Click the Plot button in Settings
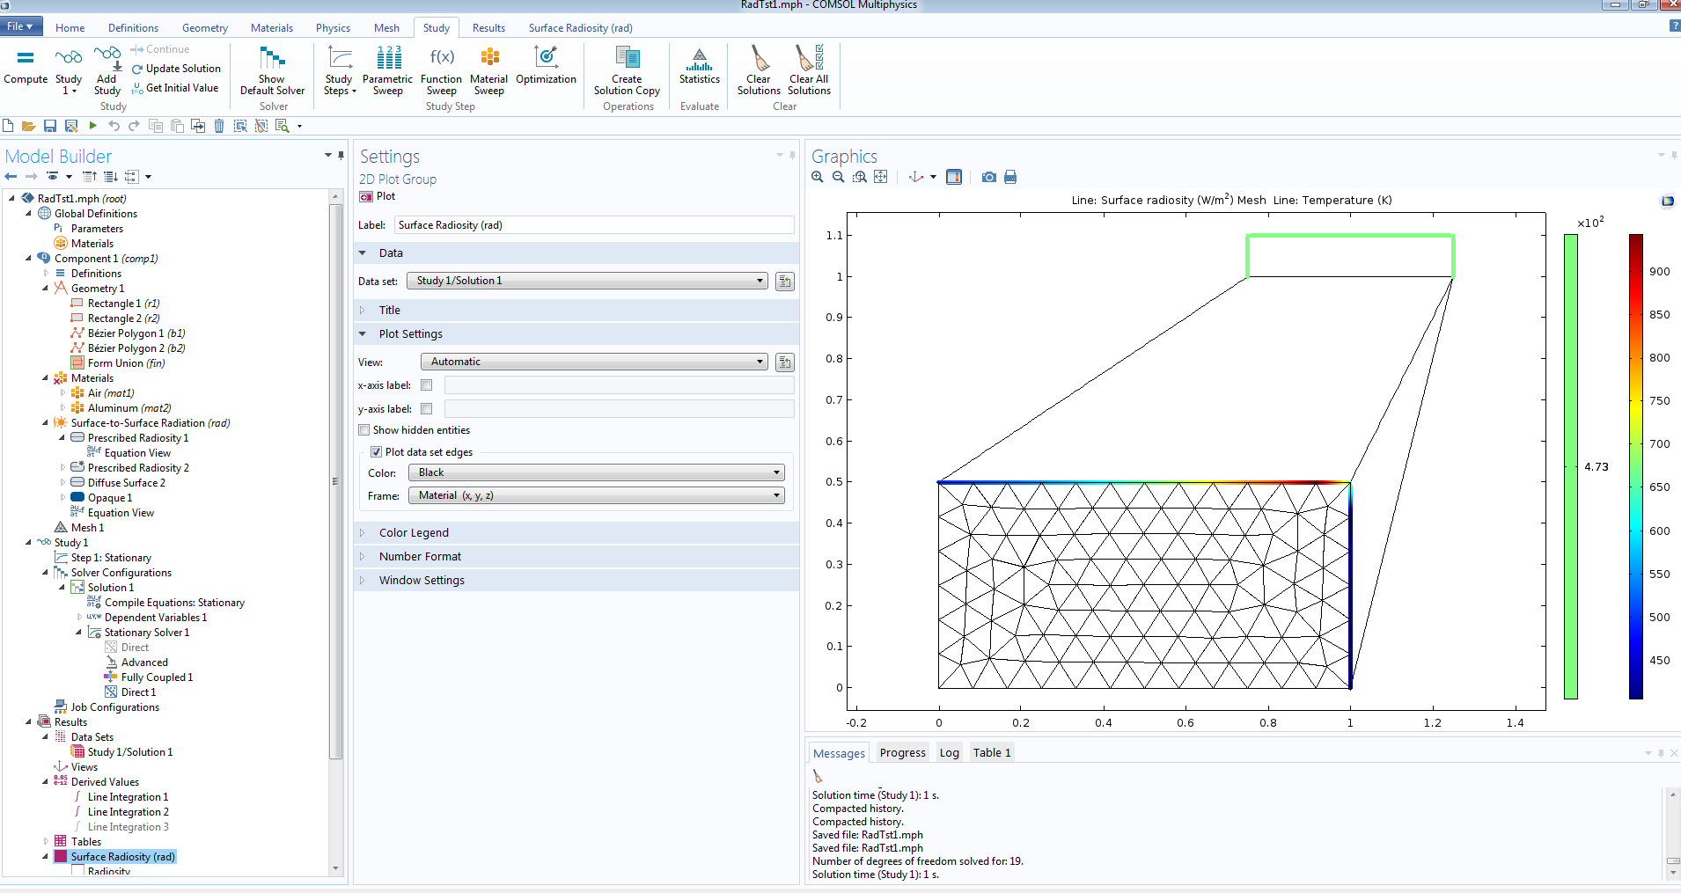Viewport: 1681px width, 893px height. [x=378, y=196]
